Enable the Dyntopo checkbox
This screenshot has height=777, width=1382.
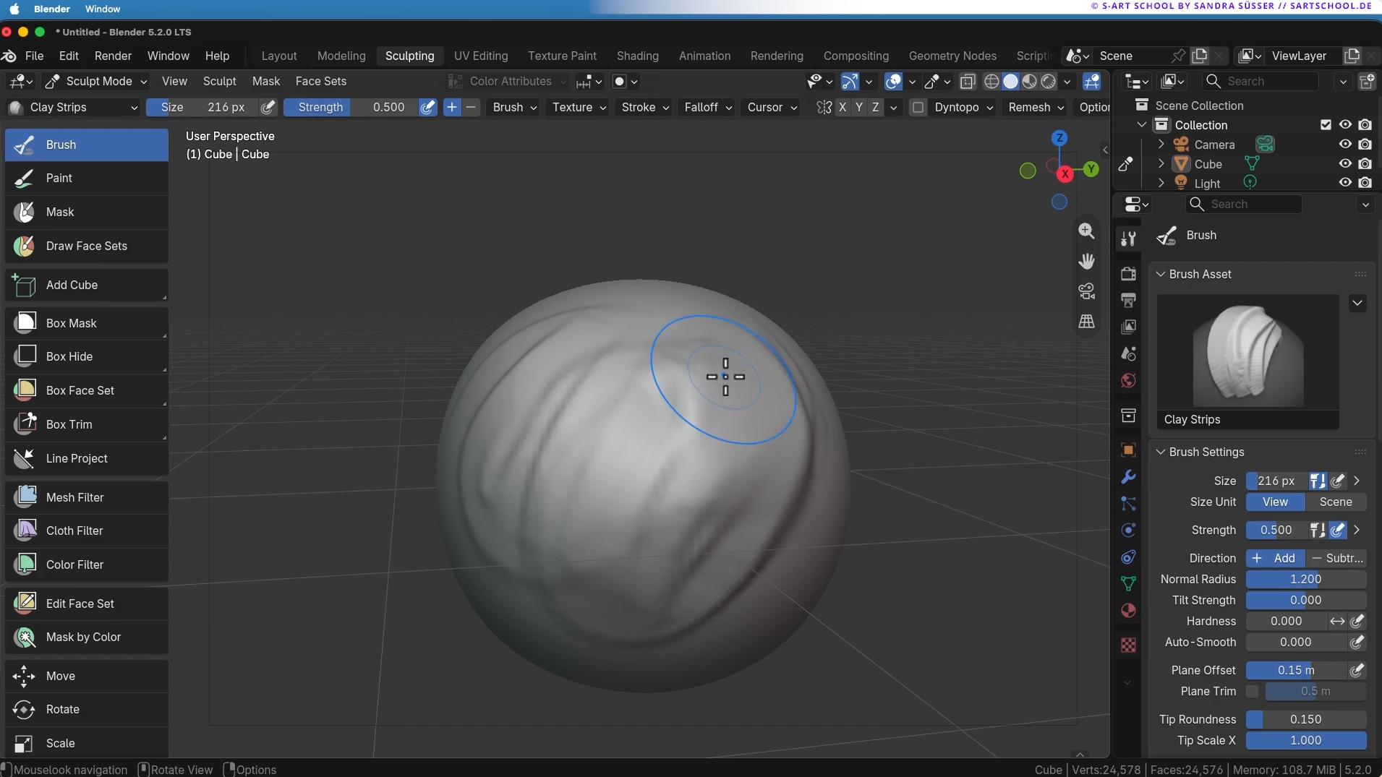918,107
